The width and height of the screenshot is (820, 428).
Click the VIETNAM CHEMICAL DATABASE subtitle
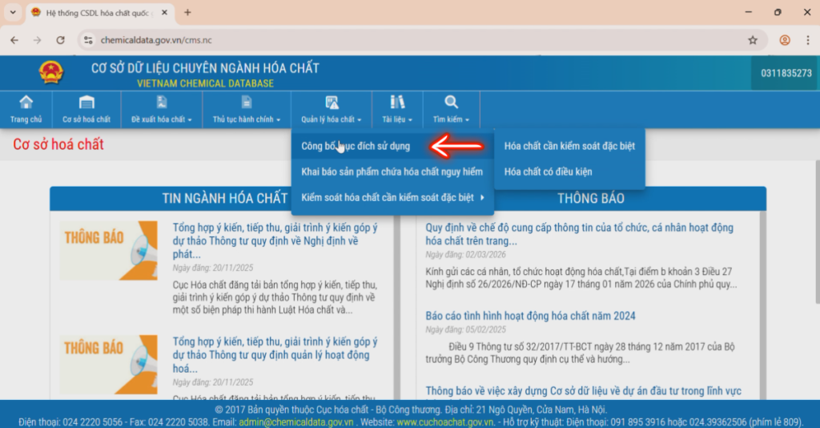(205, 83)
